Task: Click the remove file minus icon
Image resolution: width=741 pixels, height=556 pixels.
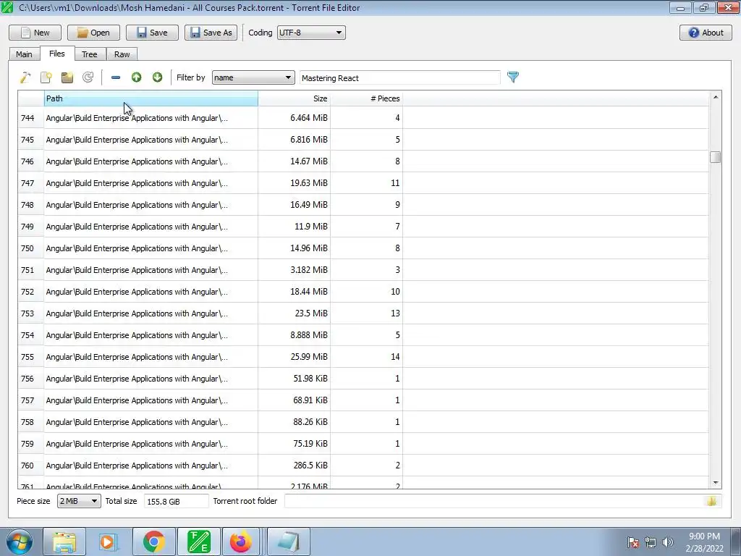Action: (116, 77)
